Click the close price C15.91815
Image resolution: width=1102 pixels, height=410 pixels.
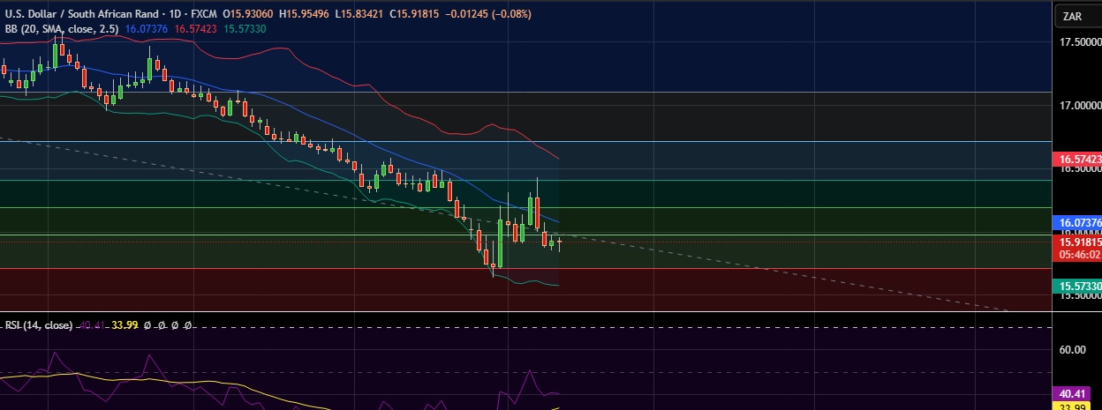click(x=414, y=15)
